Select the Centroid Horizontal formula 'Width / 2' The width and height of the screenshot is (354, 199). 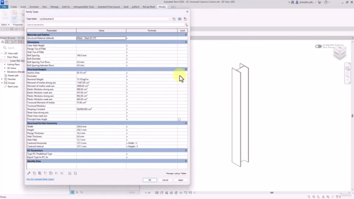tap(133, 143)
